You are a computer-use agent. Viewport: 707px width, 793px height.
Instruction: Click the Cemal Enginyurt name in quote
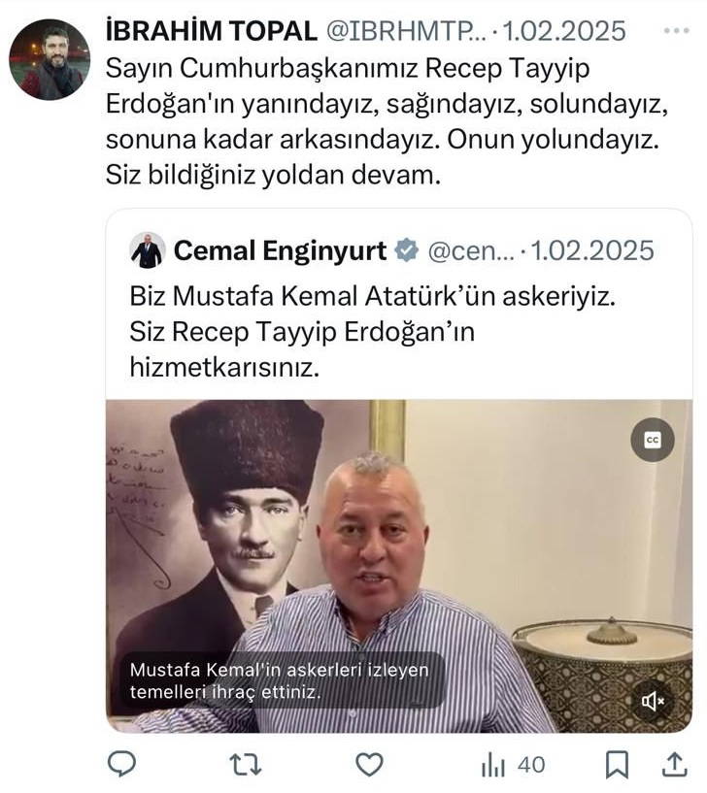coord(281,250)
